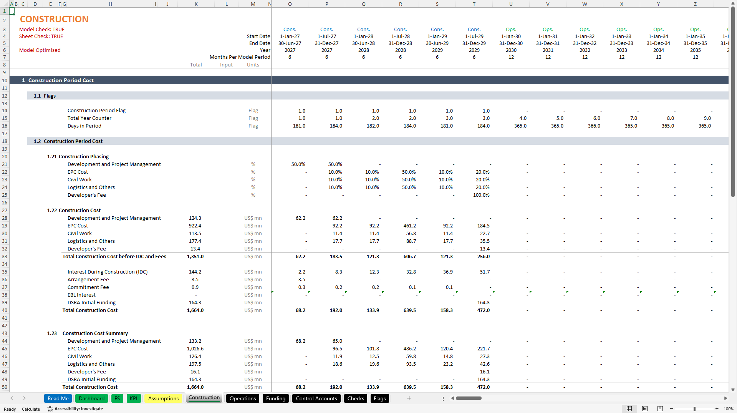
Task: Switch to FS sheet tab
Action: (117, 398)
